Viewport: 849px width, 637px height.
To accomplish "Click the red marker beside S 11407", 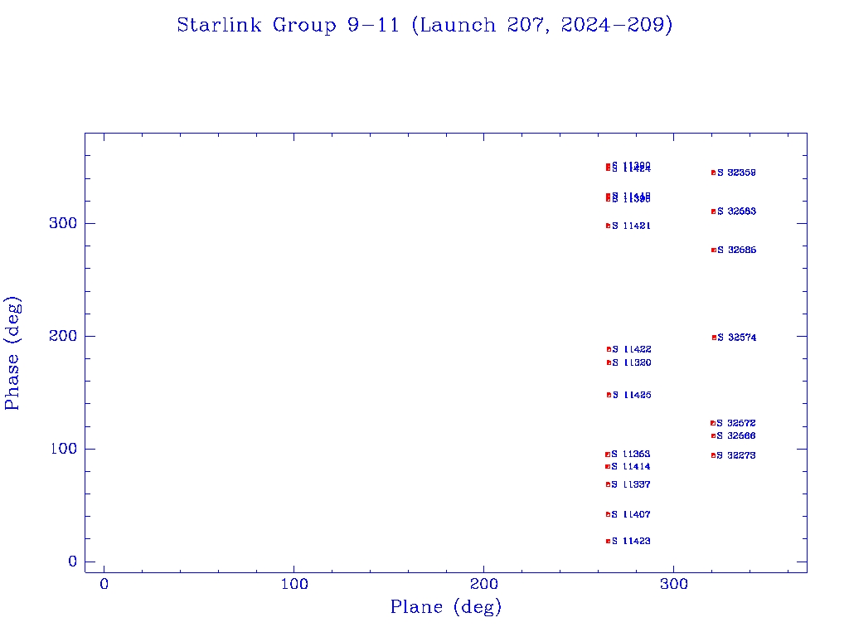I will click(608, 514).
